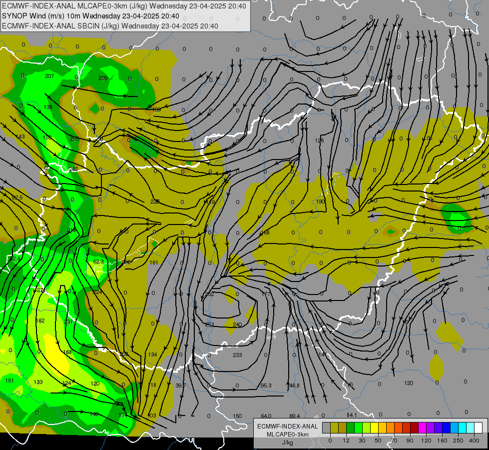Click the map value 92.5
This screenshot has height=450, width=489.
point(17,197)
